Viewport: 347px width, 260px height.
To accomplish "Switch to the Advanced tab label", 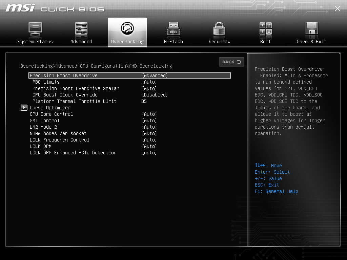I will [81, 42].
